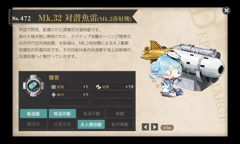Click the 軽空母 ship type tile
The width and height of the screenshot is (240, 144).
click(x=34, y=124)
